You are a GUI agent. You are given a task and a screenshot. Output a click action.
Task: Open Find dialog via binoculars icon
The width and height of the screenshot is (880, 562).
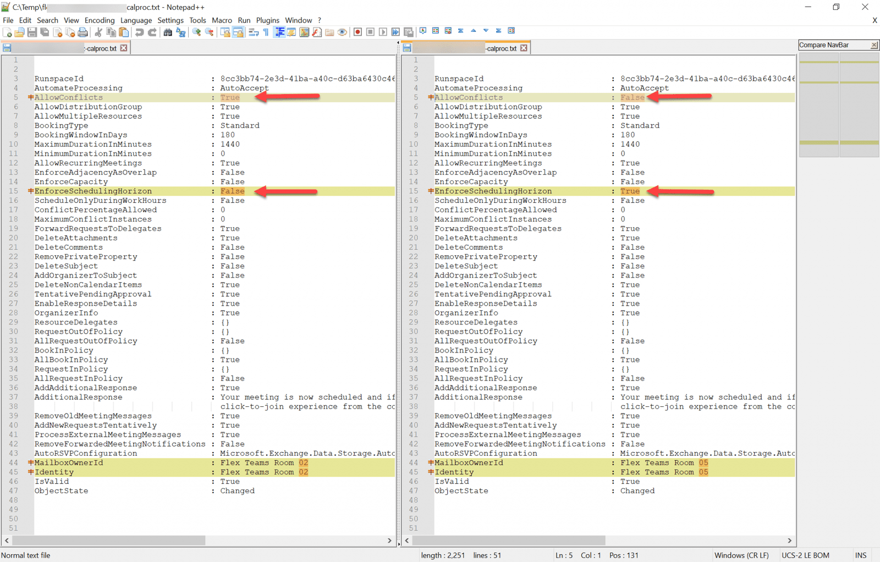(x=167, y=32)
